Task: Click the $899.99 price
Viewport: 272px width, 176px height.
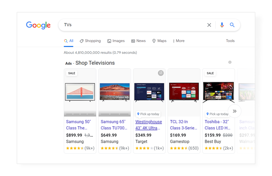Action: point(74,135)
